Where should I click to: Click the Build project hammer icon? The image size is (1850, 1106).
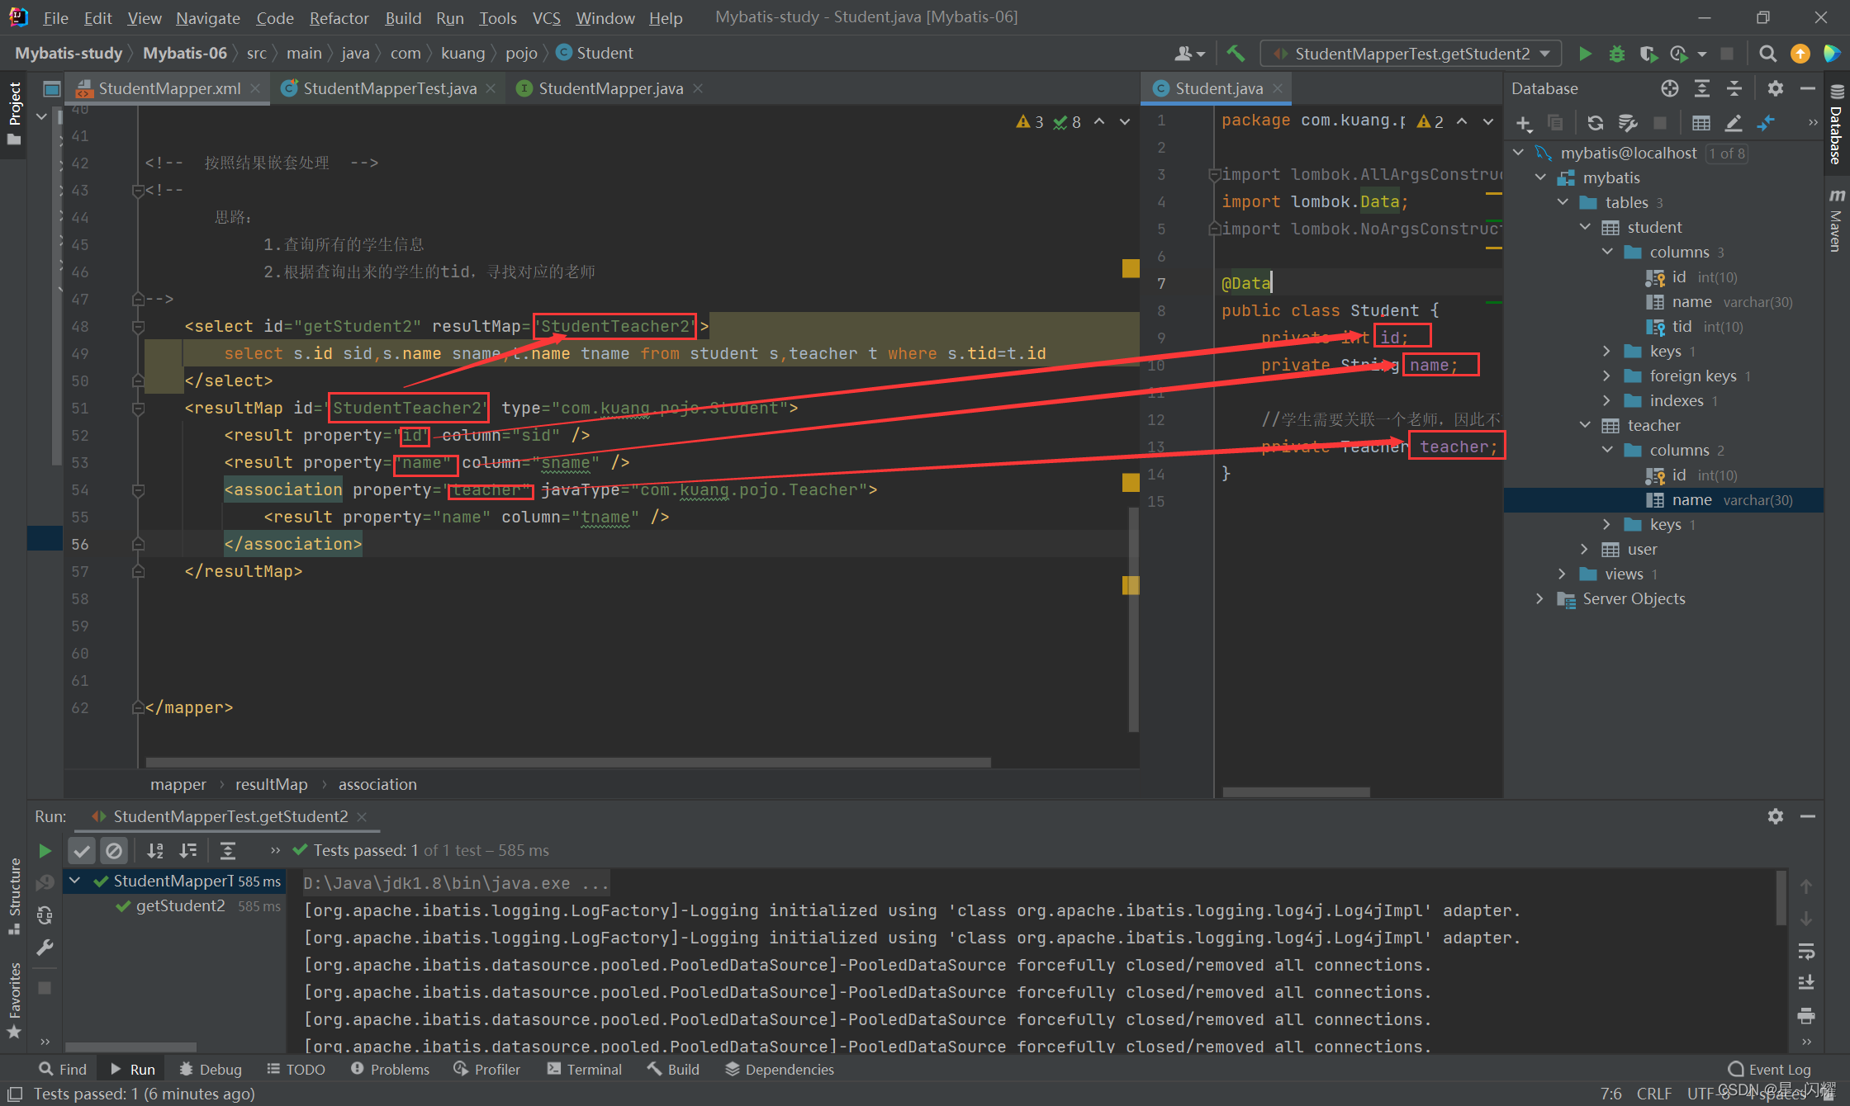pyautogui.click(x=1236, y=54)
